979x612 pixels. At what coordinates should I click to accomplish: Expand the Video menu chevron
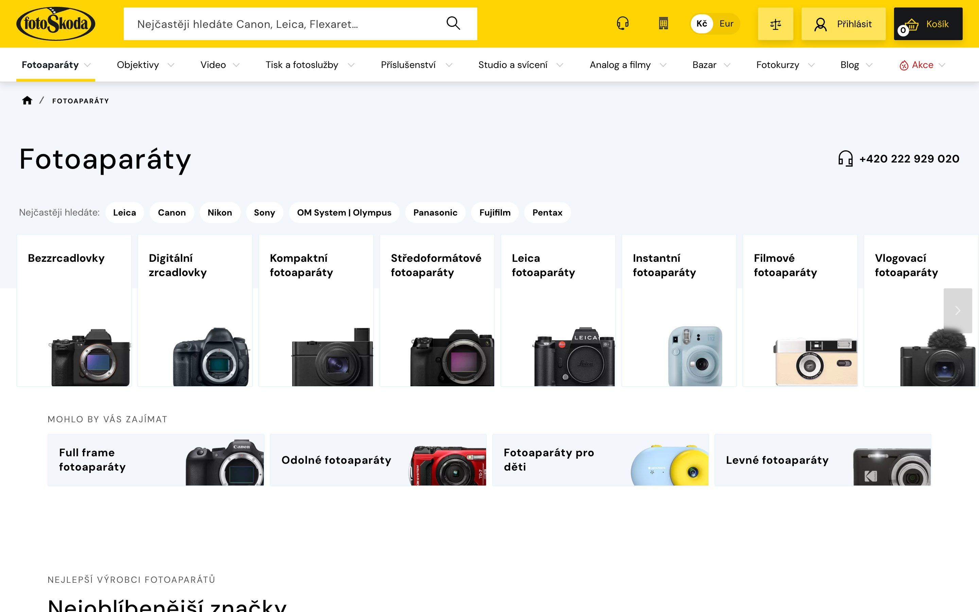236,65
